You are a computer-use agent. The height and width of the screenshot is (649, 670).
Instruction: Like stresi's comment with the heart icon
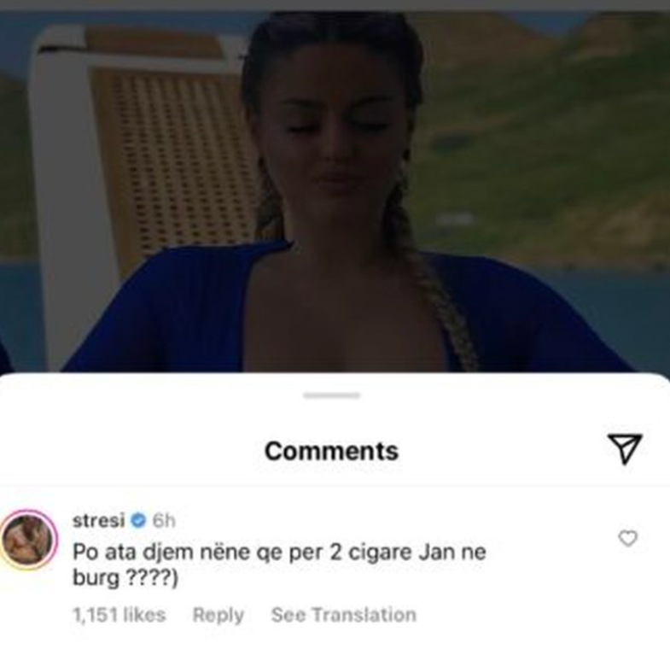click(x=627, y=538)
